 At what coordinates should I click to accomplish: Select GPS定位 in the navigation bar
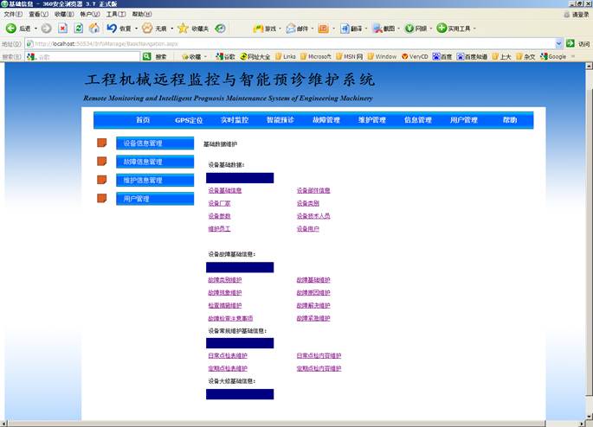189,120
